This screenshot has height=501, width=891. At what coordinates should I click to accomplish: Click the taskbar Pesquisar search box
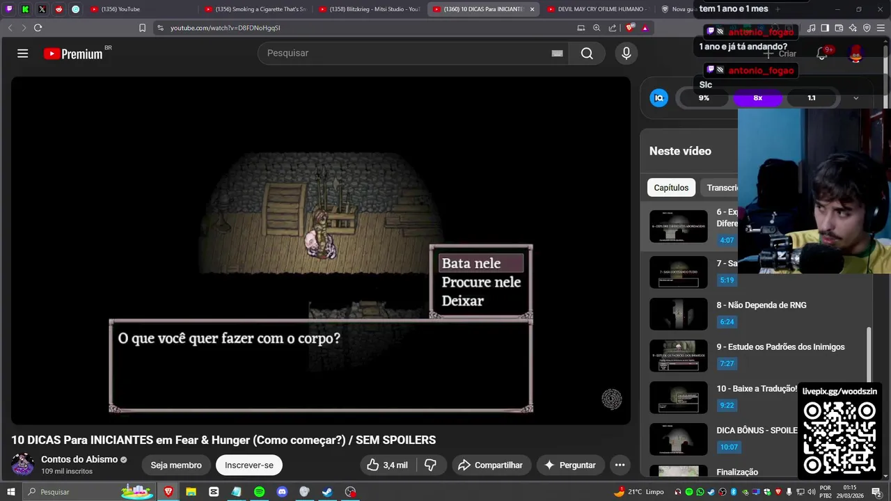click(x=89, y=492)
